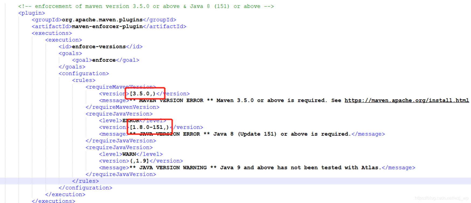Click the opening <executions> tag
This screenshot has width=471, height=203.
[52, 33]
